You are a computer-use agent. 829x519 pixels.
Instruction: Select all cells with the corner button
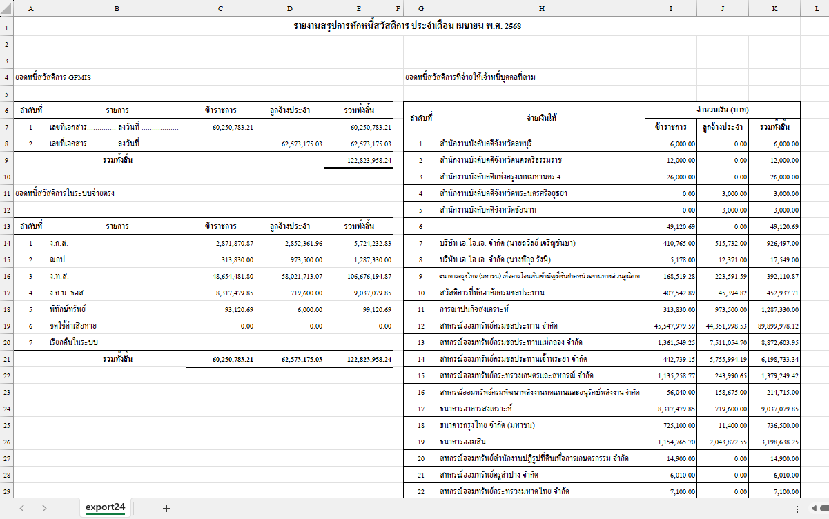pos(7,8)
